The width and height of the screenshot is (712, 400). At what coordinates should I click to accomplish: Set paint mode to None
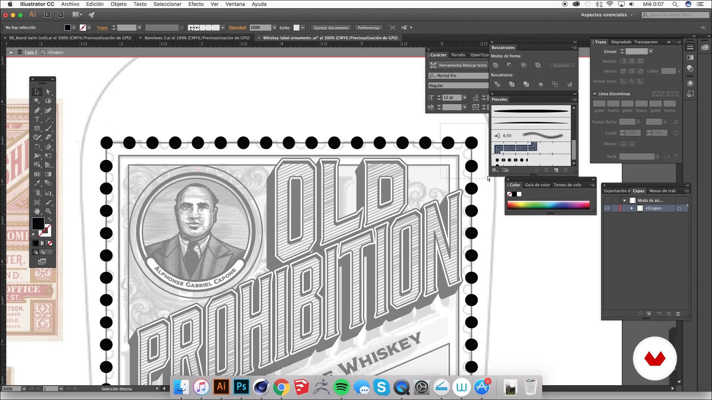[50, 243]
